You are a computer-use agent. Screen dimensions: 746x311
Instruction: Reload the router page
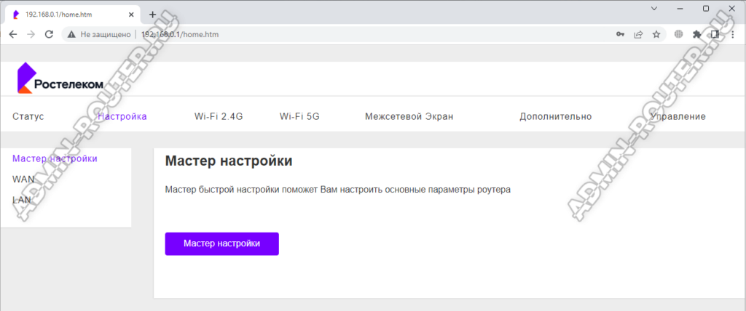[50, 34]
